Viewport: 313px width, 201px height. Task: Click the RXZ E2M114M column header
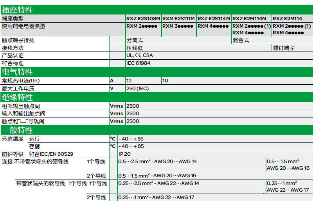249,19
